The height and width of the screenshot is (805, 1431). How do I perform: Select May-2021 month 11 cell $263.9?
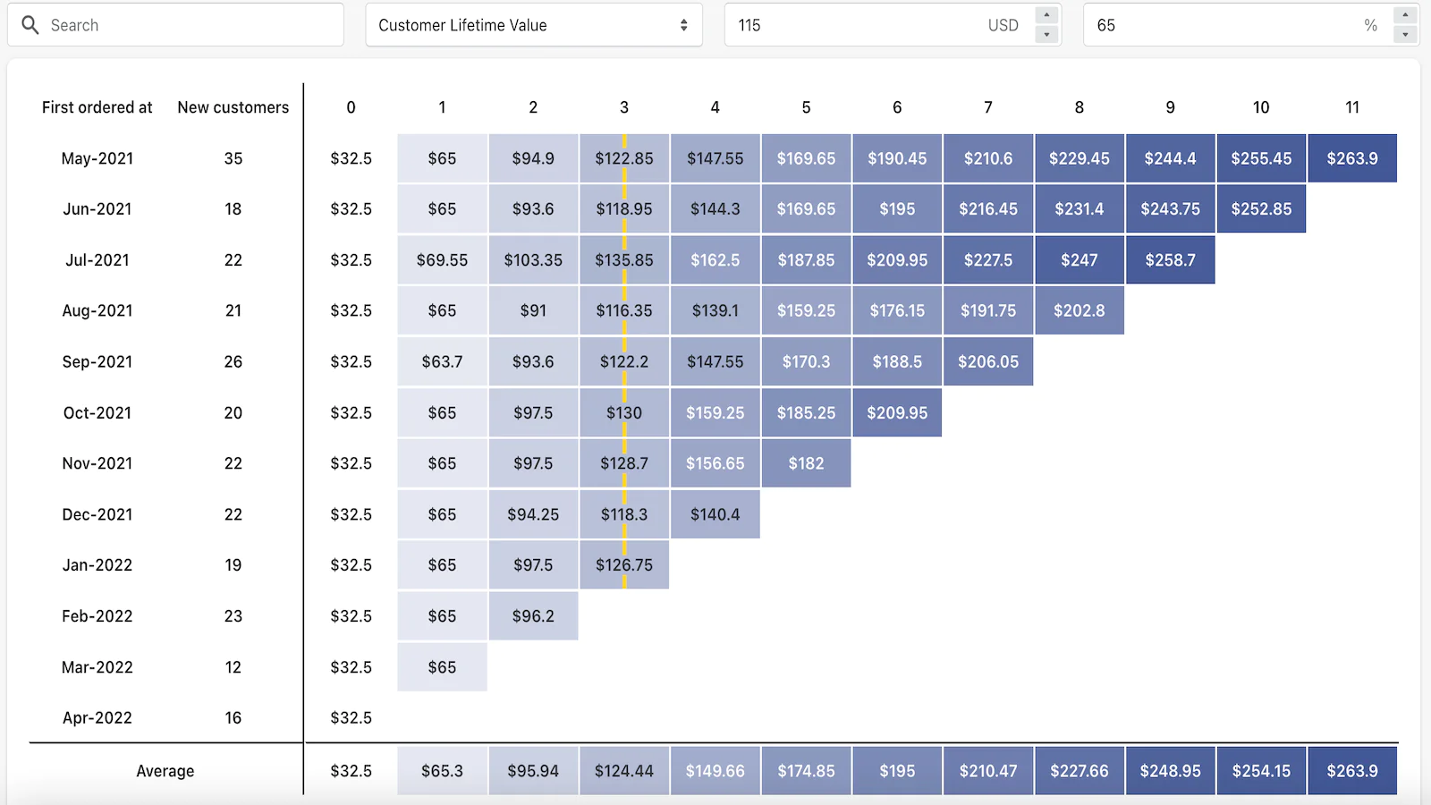[x=1351, y=158]
